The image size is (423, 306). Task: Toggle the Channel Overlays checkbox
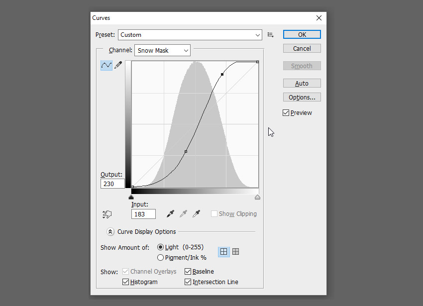pos(125,272)
